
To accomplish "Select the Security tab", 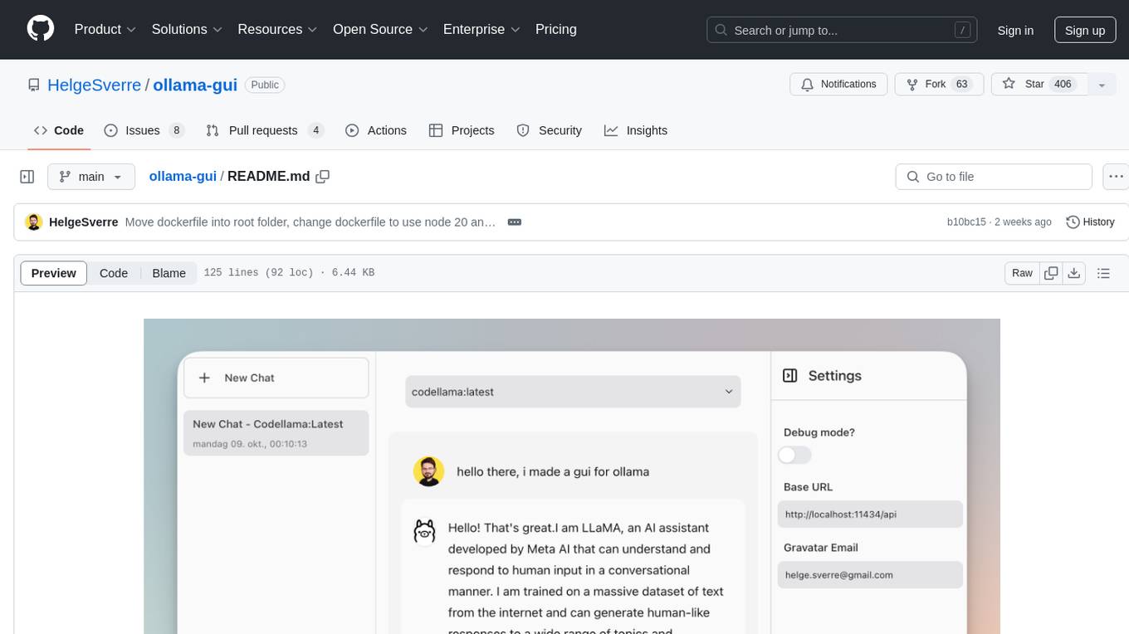I will (x=550, y=130).
